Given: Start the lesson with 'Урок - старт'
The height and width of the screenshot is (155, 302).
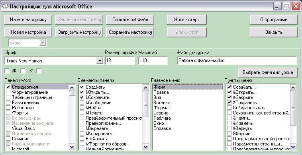Looking at the screenshot, I should [x=186, y=19].
